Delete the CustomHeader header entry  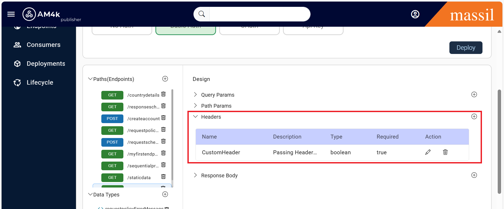(445, 152)
